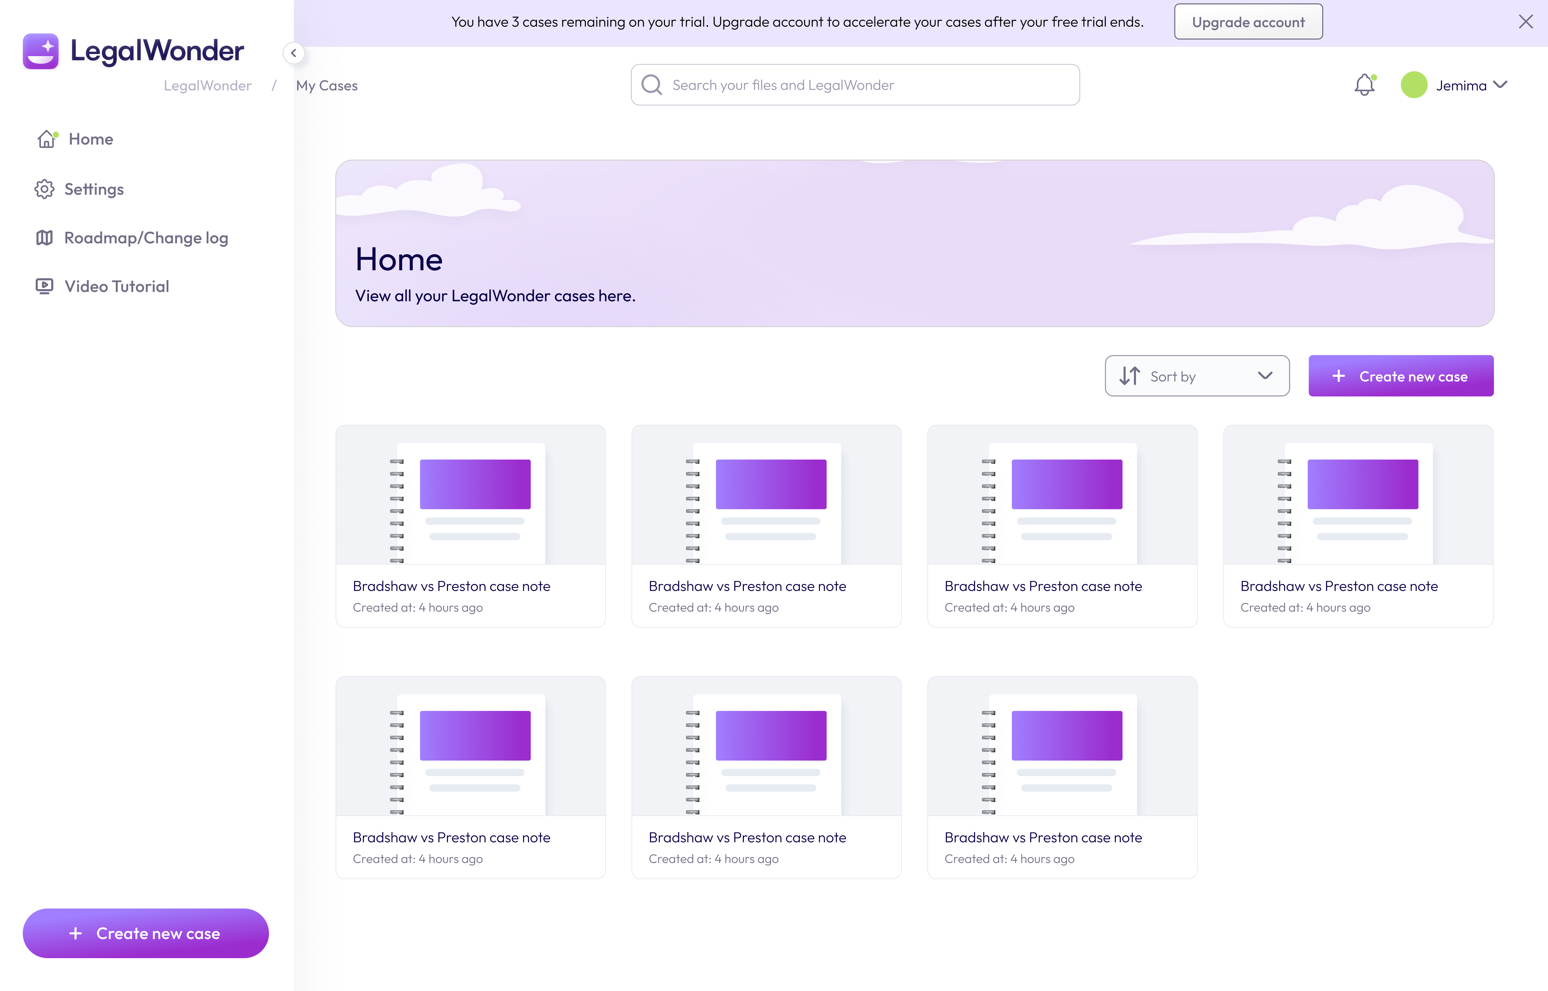This screenshot has width=1548, height=991.
Task: Dismiss the trial banner with X
Action: click(1525, 22)
